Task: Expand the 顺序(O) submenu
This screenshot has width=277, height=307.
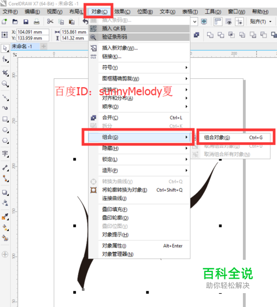Action: tap(140, 107)
